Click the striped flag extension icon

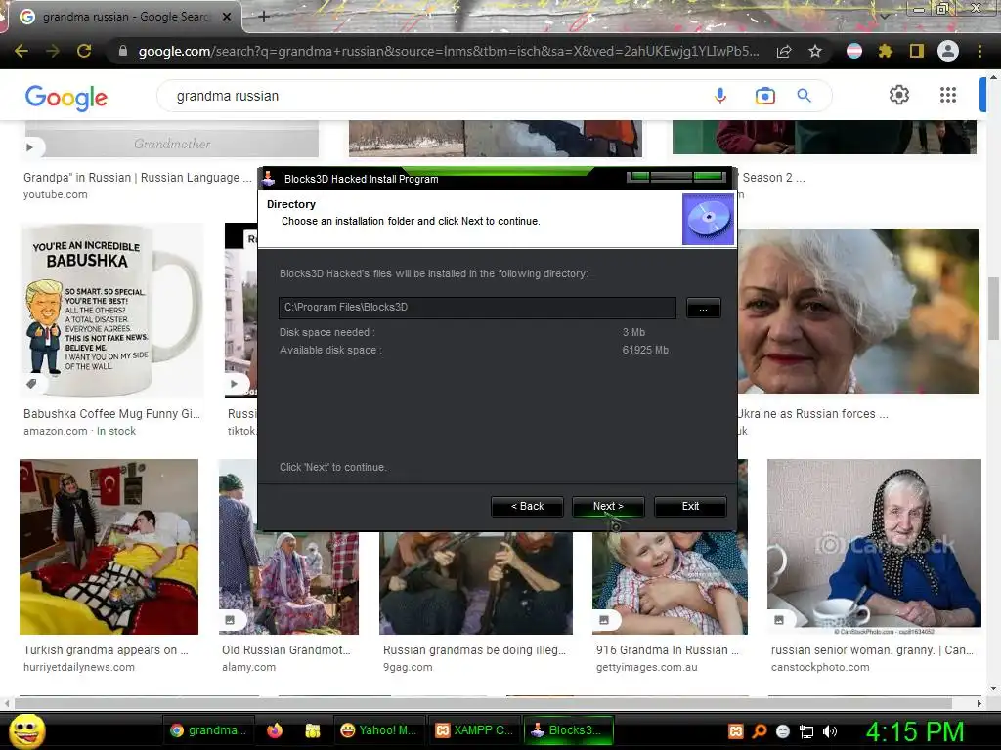[x=854, y=51]
